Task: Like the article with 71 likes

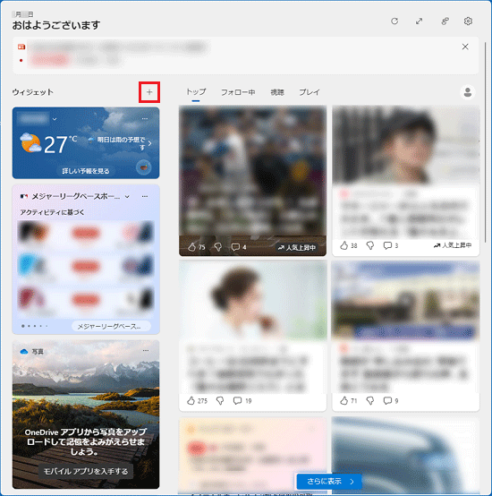Action: 344,401
